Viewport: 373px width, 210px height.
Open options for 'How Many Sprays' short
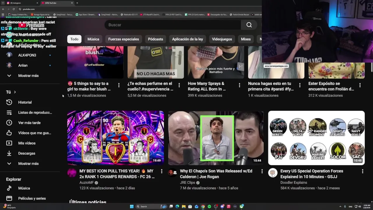(x=239, y=85)
